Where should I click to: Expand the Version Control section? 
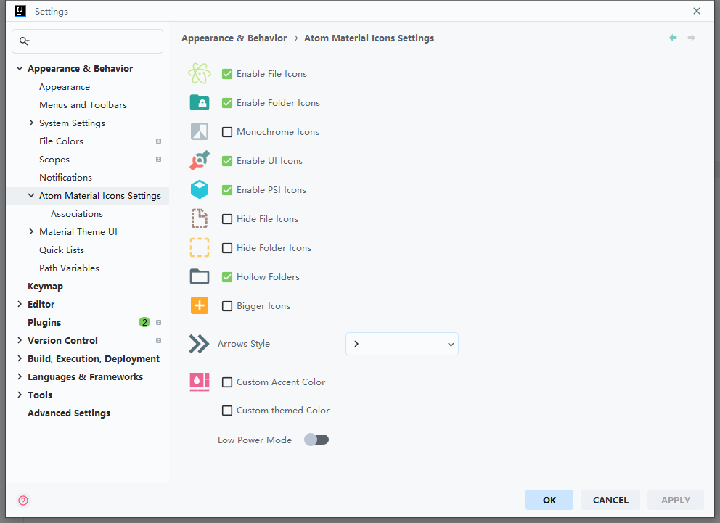point(20,340)
